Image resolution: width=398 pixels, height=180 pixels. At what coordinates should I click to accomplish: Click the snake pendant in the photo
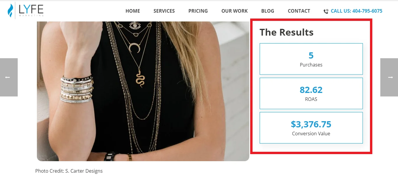[x=140, y=78]
